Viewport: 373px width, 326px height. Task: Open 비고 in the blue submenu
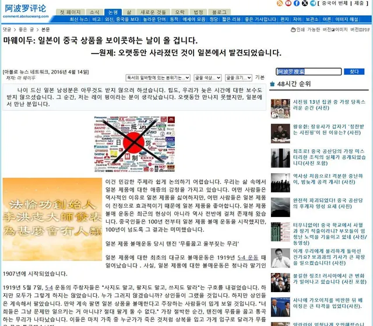[x=97, y=19]
